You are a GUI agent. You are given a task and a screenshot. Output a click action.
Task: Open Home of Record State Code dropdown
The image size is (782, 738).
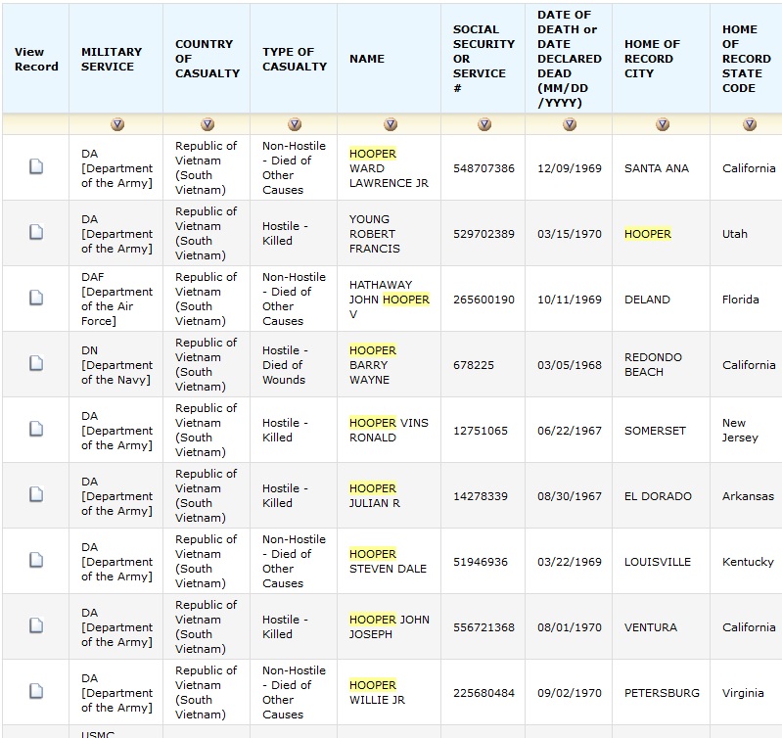[x=750, y=125]
